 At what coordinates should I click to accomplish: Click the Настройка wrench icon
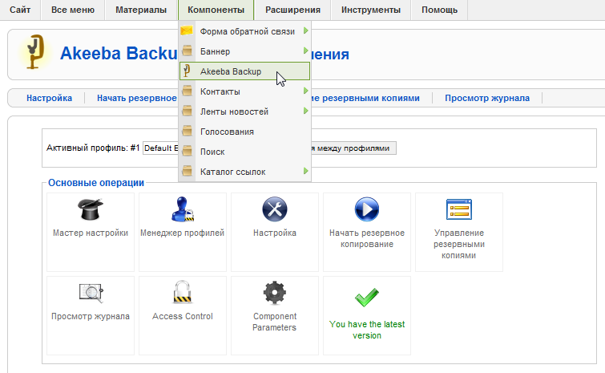[x=275, y=209]
